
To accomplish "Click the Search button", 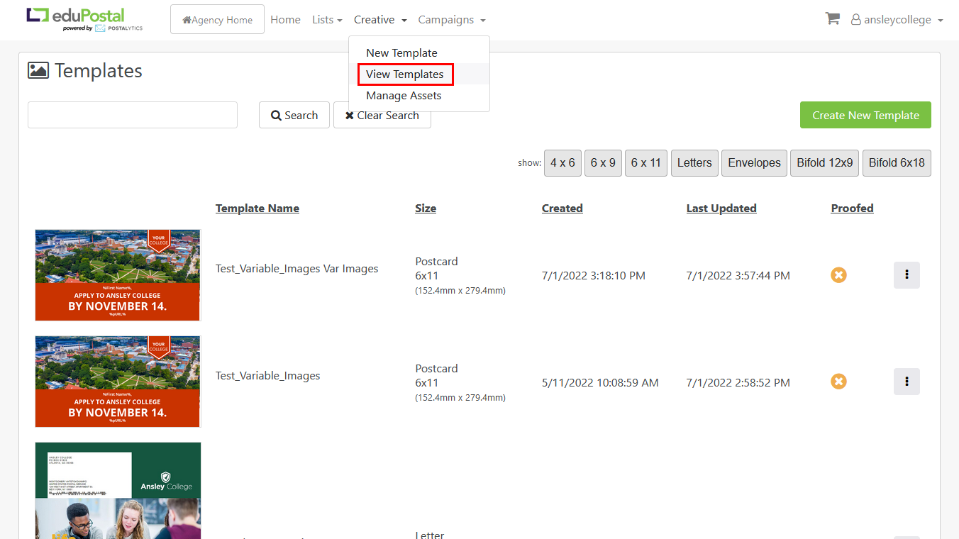I will pyautogui.click(x=294, y=115).
